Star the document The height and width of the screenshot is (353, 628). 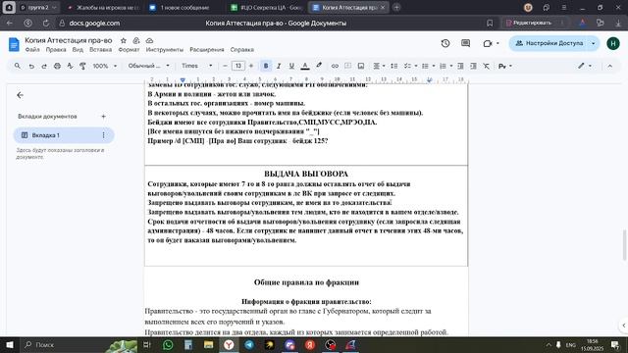click(124, 40)
